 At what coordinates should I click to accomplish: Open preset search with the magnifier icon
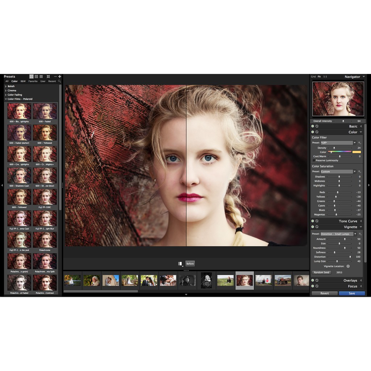coord(59,81)
